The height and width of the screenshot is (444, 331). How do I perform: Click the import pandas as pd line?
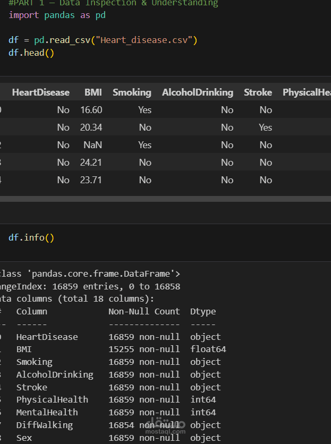pyautogui.click(x=57, y=15)
